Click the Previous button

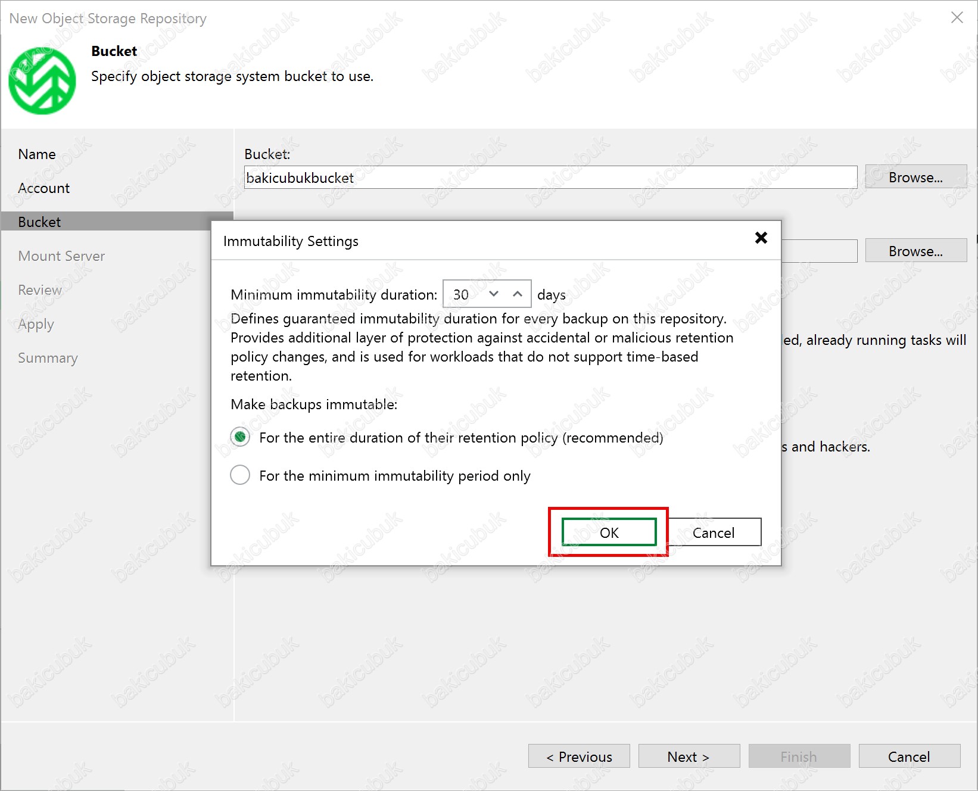point(579,756)
